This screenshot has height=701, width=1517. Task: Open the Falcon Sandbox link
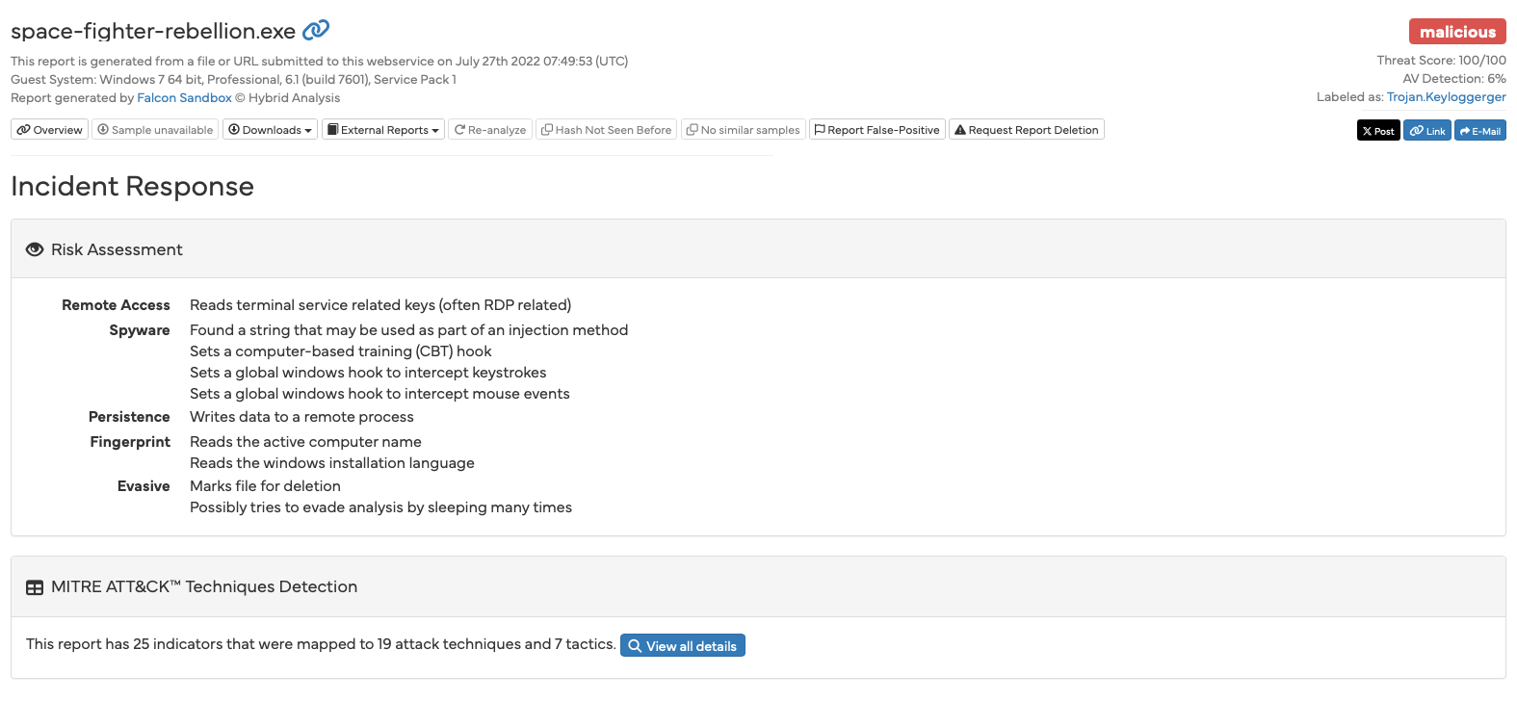[184, 98]
